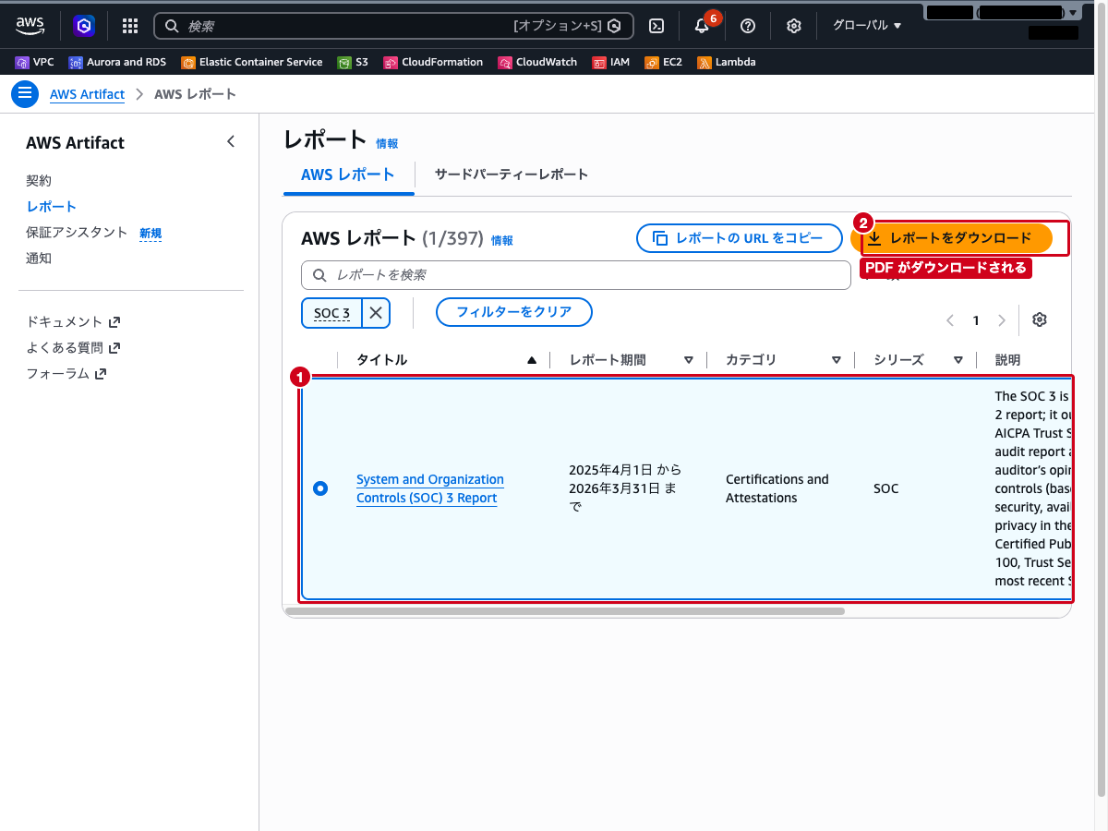Open よくある質問 external link
Image resolution: width=1108 pixels, height=831 pixels.
pyautogui.click(x=73, y=348)
